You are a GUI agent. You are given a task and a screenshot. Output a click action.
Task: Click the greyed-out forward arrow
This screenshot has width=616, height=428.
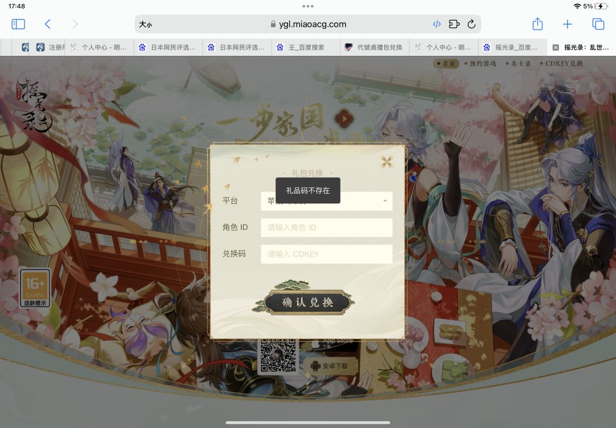[75, 25]
